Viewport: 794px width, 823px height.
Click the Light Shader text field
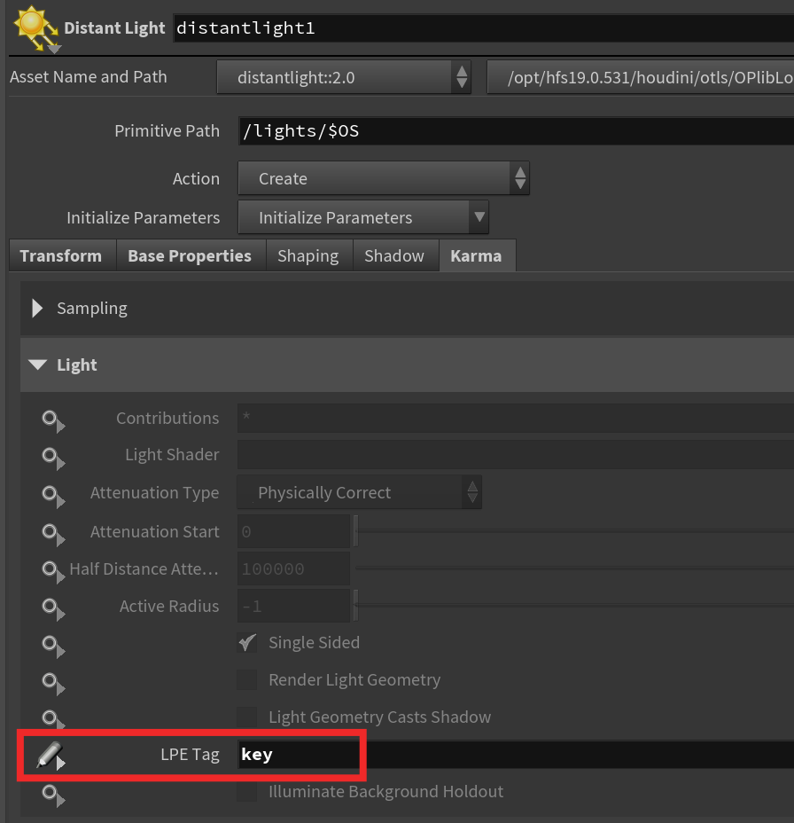click(x=516, y=455)
